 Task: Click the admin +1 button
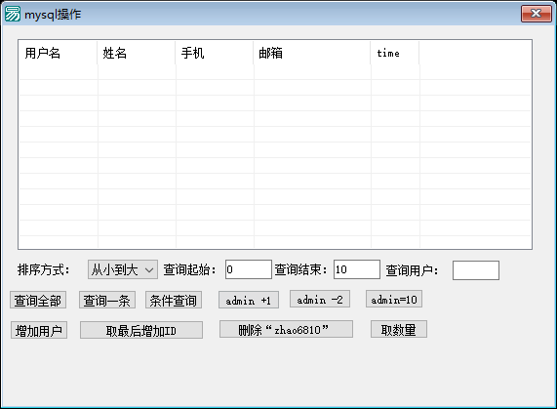click(249, 301)
